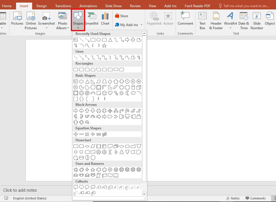Click the shapes gallery scroll down arrow
Viewport: 276px width, 202px height.
point(144,194)
